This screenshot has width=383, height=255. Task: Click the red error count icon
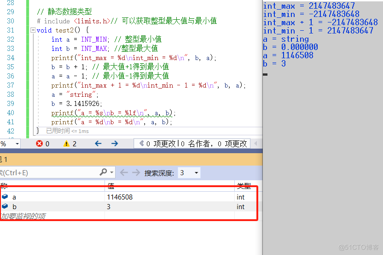coord(39,144)
